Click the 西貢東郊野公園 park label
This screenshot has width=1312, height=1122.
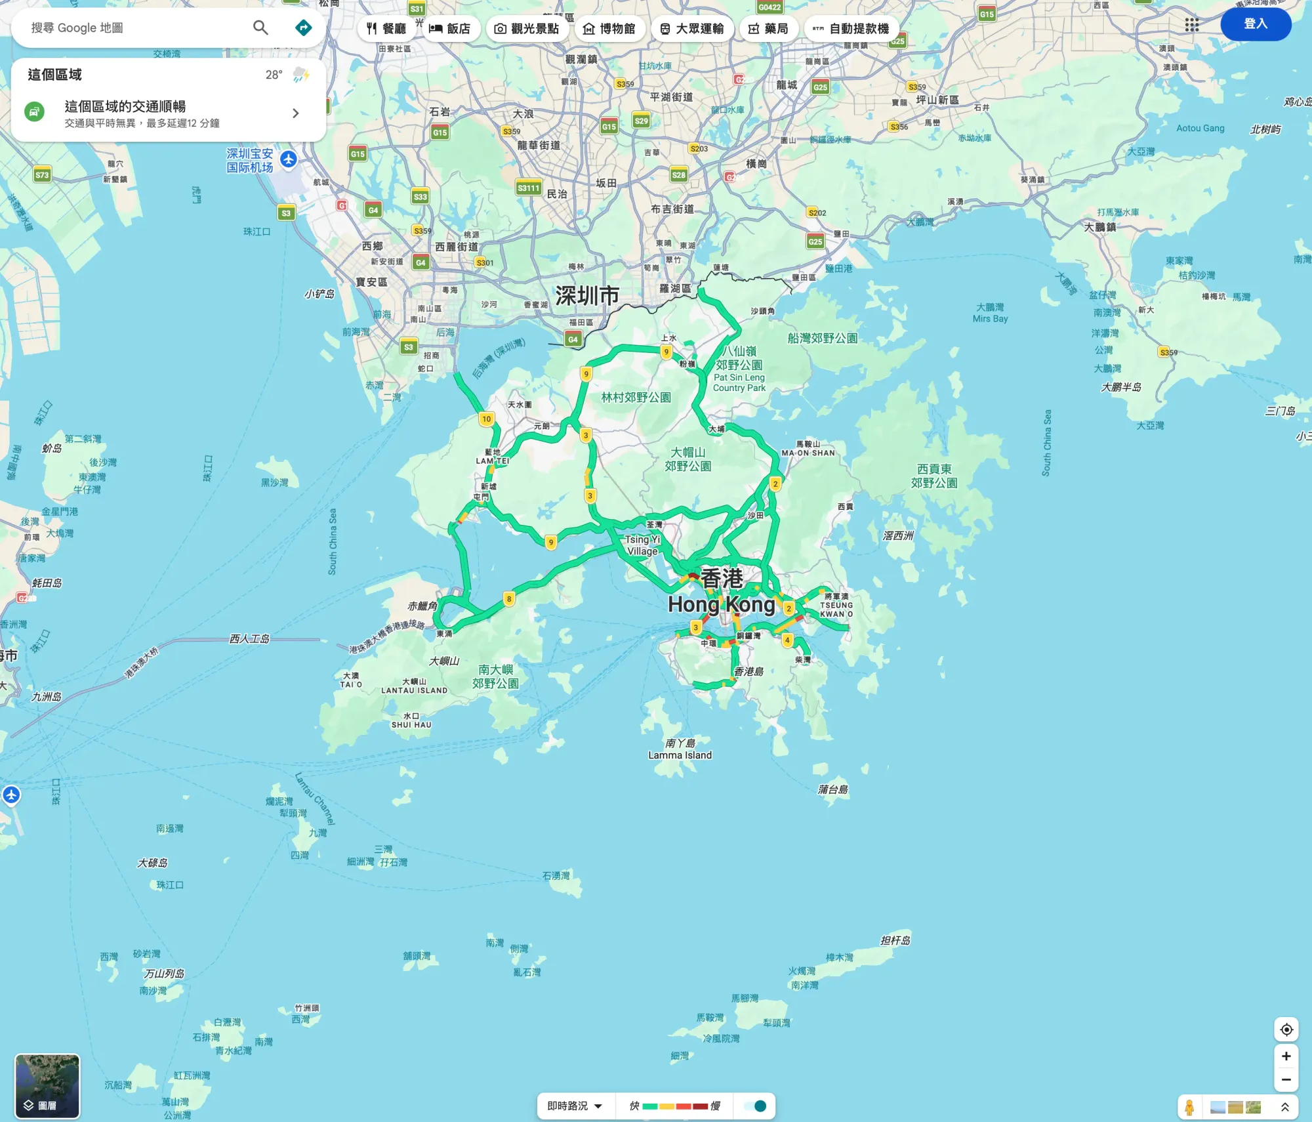pyautogui.click(x=933, y=476)
